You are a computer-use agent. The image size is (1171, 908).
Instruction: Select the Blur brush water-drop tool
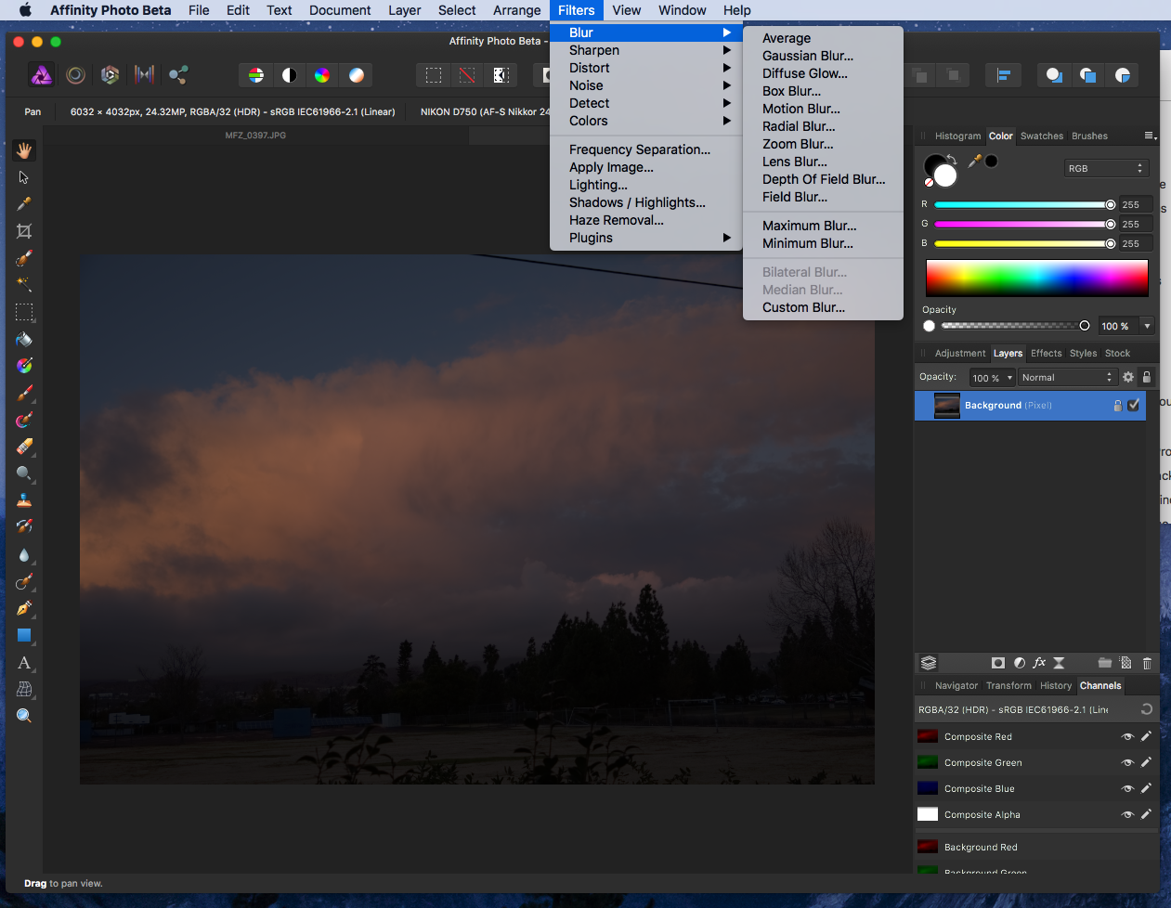pos(24,554)
